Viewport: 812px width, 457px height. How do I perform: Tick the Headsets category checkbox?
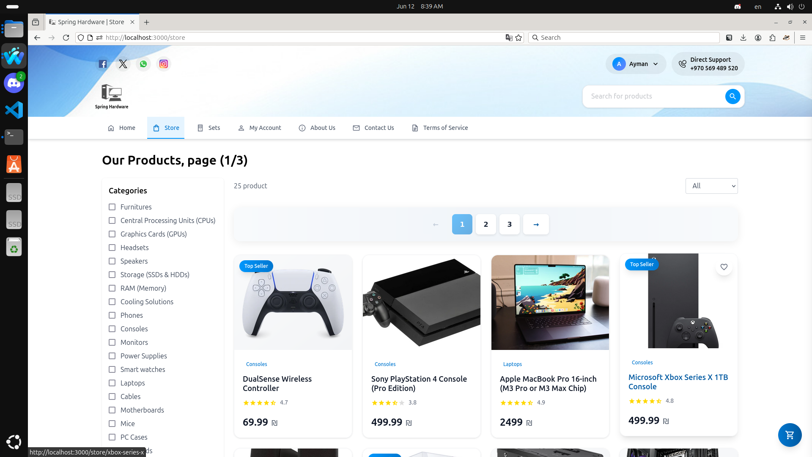coord(112,248)
